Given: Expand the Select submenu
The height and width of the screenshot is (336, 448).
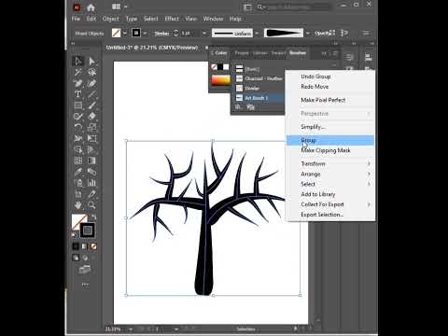Looking at the screenshot, I should [330, 184].
